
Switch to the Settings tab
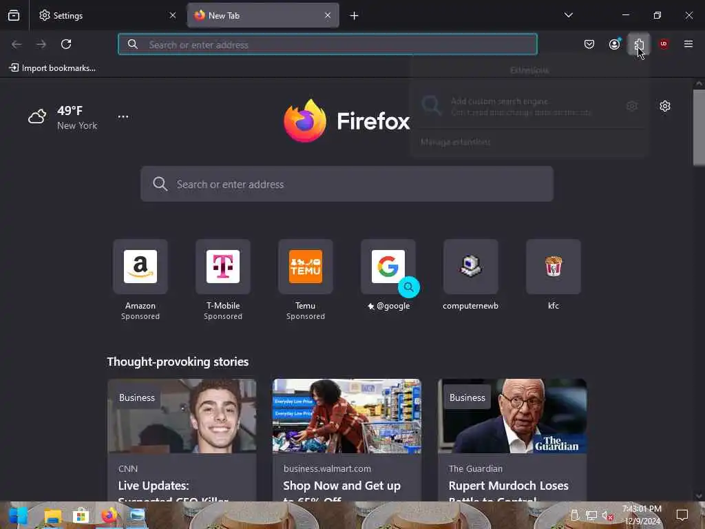coord(108,15)
